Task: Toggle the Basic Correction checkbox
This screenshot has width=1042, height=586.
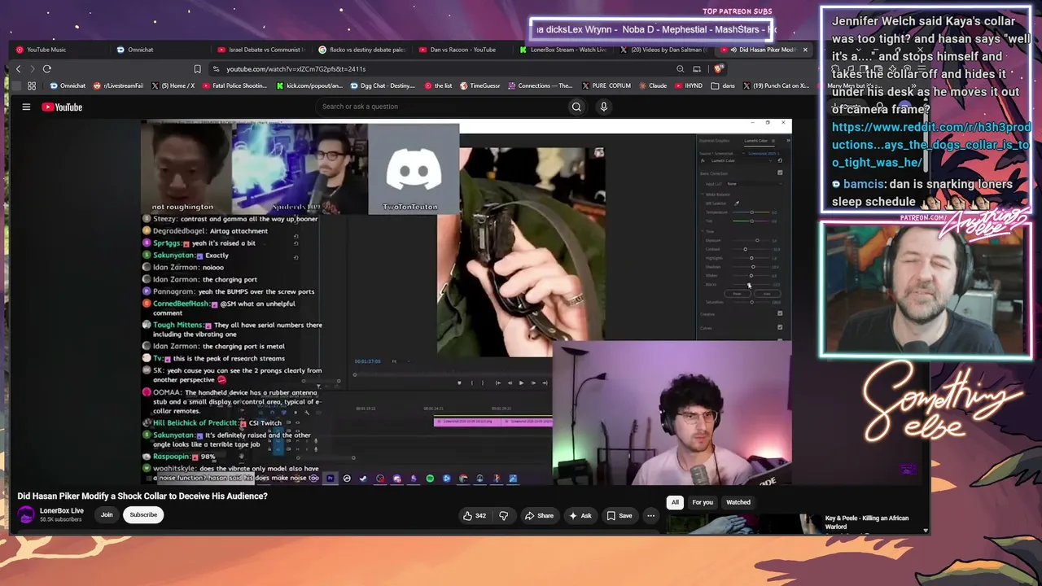Action: (780, 173)
